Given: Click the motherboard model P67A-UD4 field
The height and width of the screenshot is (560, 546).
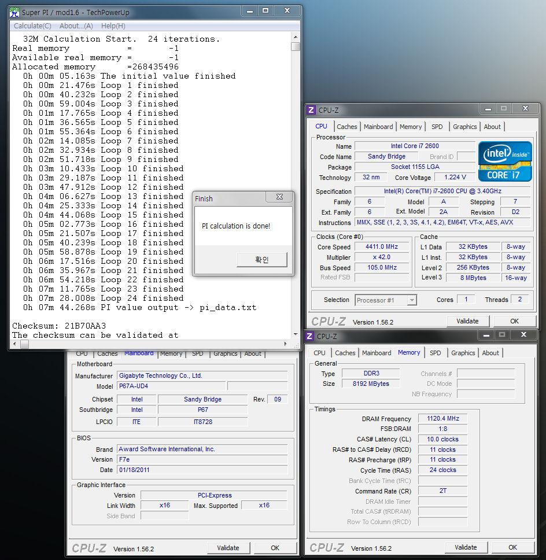Looking at the screenshot, I should point(171,386).
